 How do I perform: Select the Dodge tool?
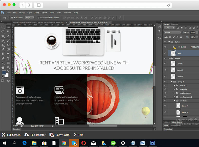click(8, 54)
